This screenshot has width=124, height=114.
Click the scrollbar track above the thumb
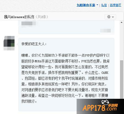coord(122,42)
